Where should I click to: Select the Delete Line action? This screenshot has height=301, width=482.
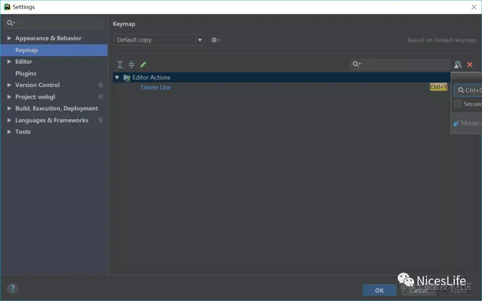156,87
